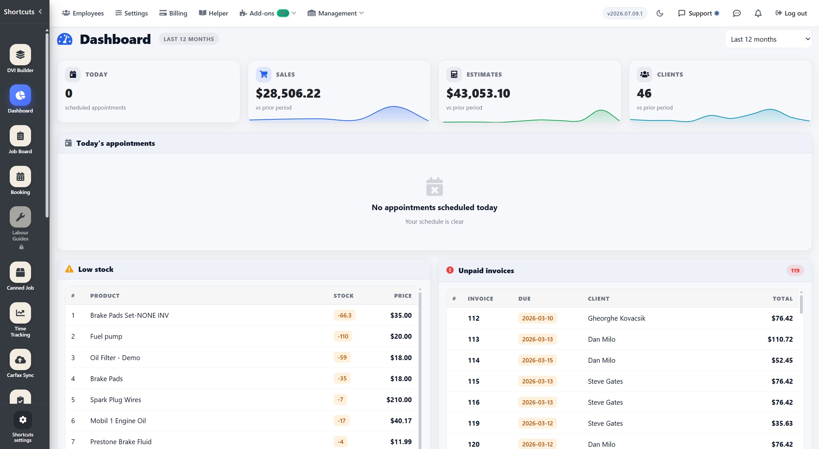Image resolution: width=819 pixels, height=449 pixels.
Task: Open invoice 119 row
Action: click(623, 423)
